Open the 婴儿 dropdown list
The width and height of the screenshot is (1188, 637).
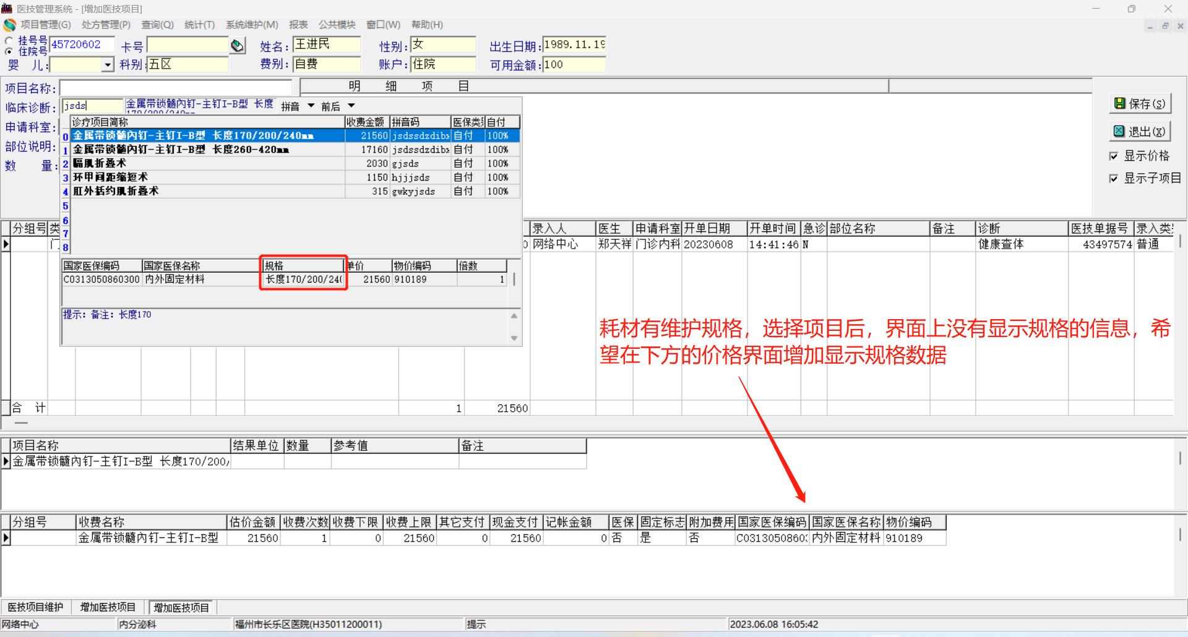(x=108, y=64)
